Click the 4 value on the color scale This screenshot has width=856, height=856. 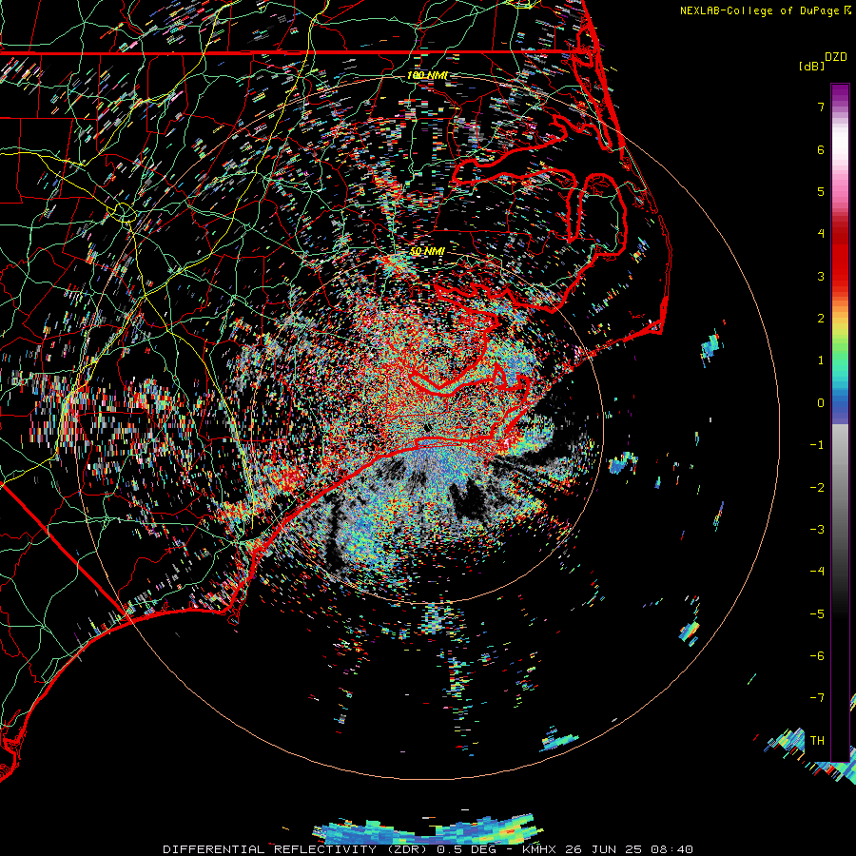(x=821, y=234)
